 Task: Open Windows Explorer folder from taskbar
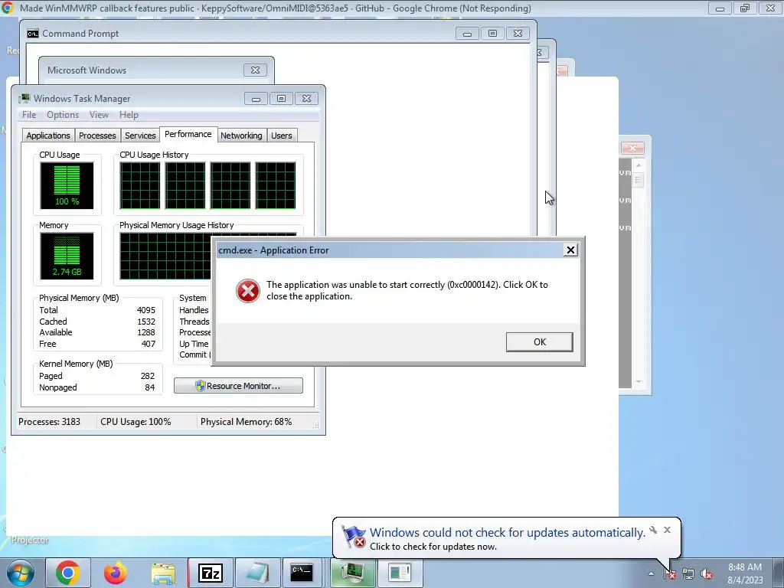163,573
